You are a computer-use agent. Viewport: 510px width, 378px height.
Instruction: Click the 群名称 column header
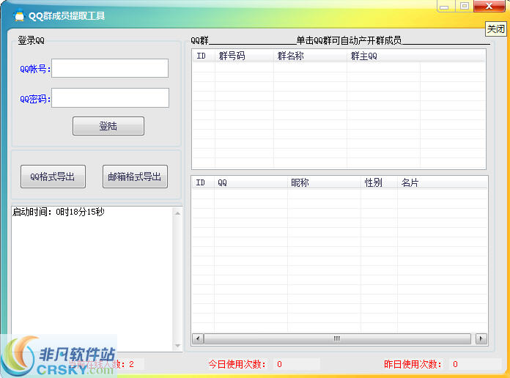[310, 56]
